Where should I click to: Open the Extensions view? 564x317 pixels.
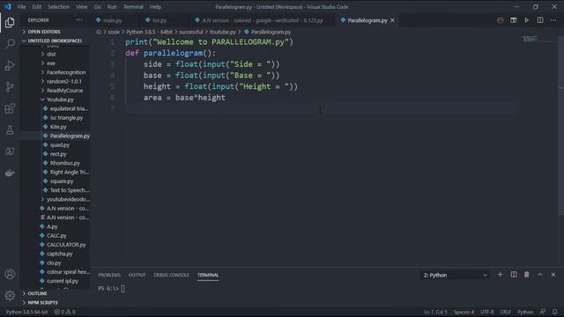pos(10,108)
